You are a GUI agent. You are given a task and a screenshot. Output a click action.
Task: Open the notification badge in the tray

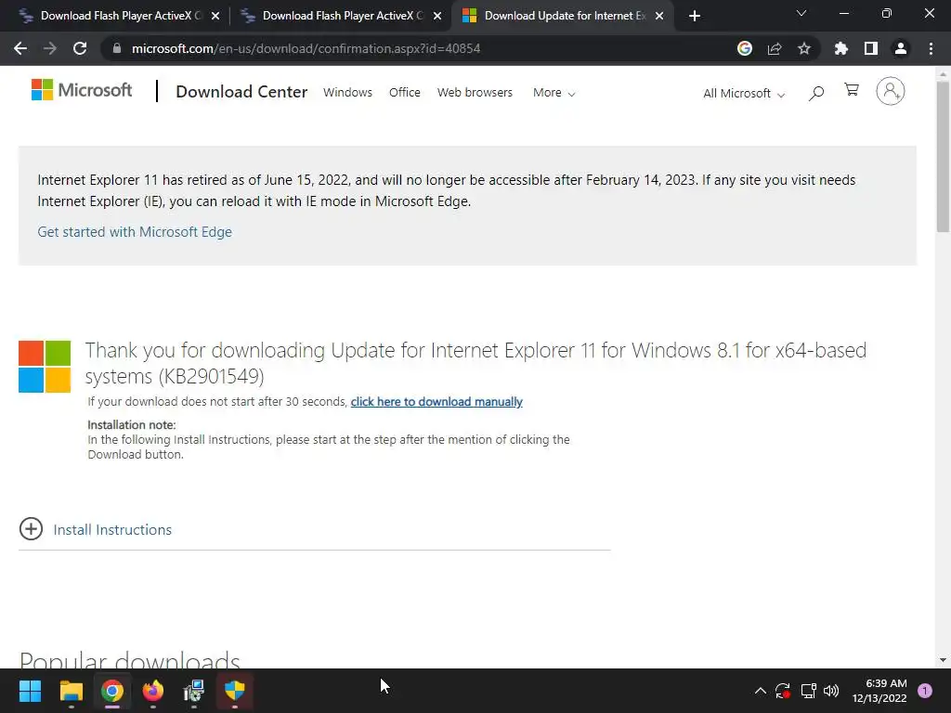click(x=925, y=691)
